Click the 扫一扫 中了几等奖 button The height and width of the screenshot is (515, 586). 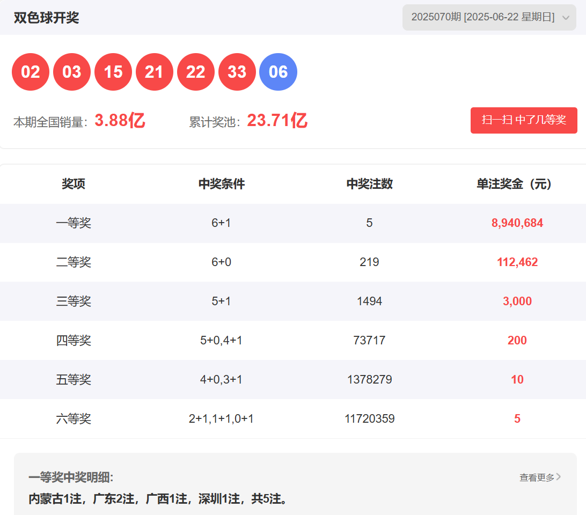click(x=524, y=120)
